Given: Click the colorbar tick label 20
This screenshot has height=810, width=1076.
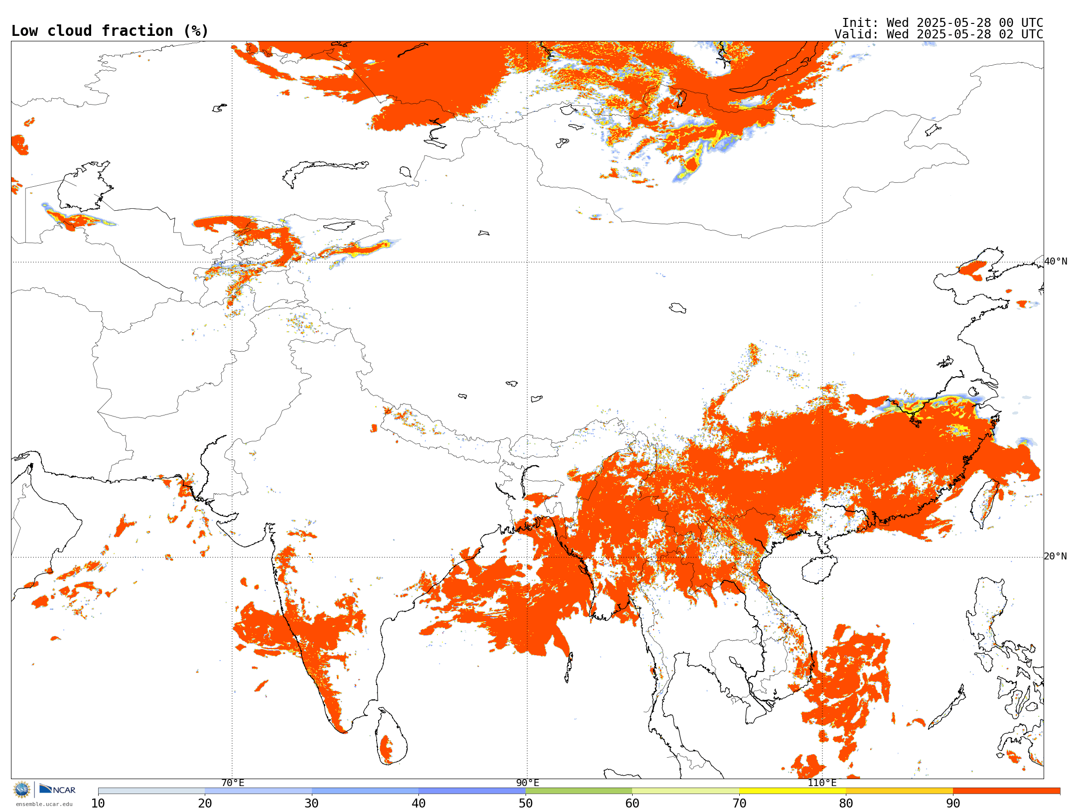Looking at the screenshot, I should coord(205,804).
